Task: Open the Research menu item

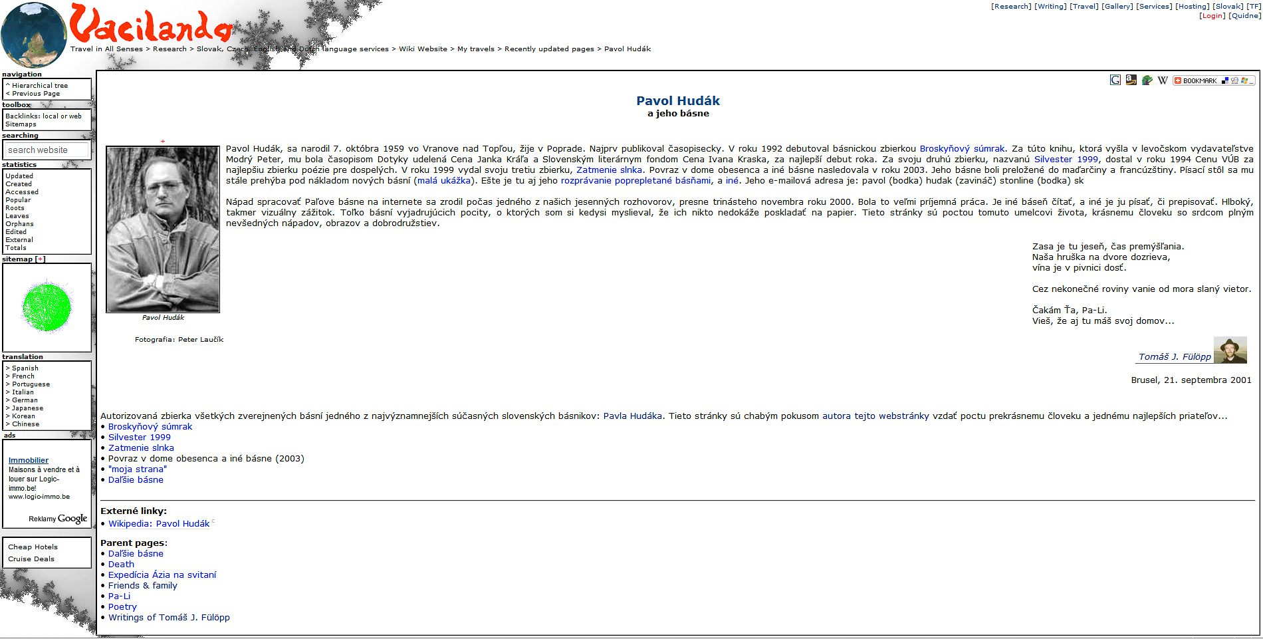Action: (1011, 7)
